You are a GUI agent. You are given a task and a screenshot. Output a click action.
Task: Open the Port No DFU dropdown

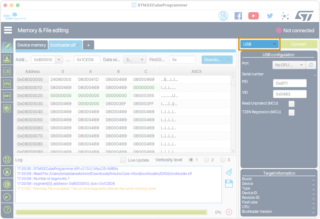coord(289,65)
